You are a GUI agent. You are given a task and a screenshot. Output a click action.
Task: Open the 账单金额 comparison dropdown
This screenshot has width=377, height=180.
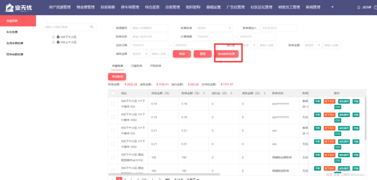click(312, 45)
